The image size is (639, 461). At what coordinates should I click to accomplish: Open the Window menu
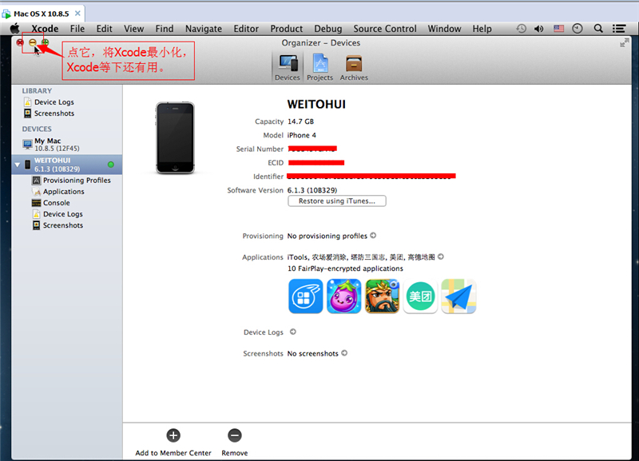point(445,29)
